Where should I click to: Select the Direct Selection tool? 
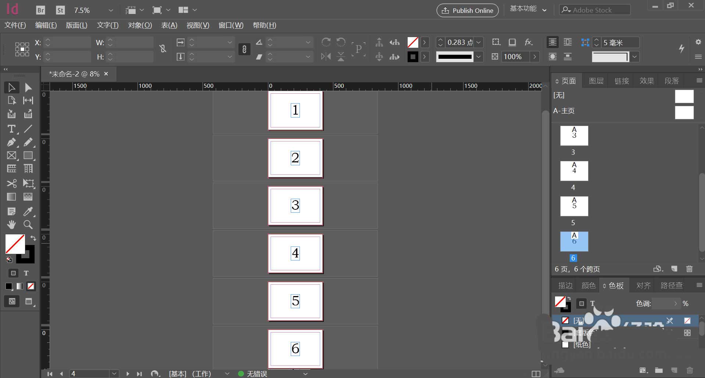(28, 87)
